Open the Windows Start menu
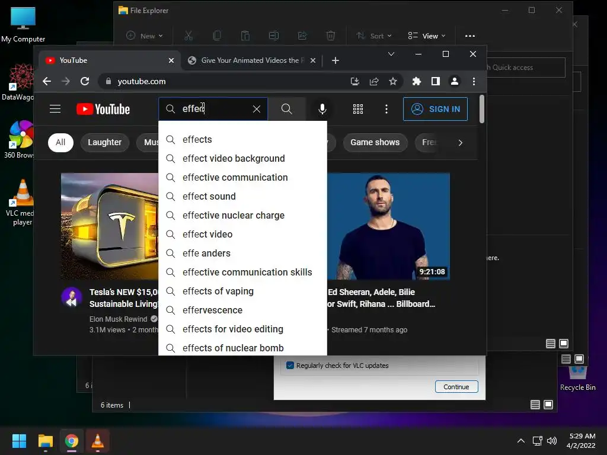The image size is (607, 455). [19, 441]
